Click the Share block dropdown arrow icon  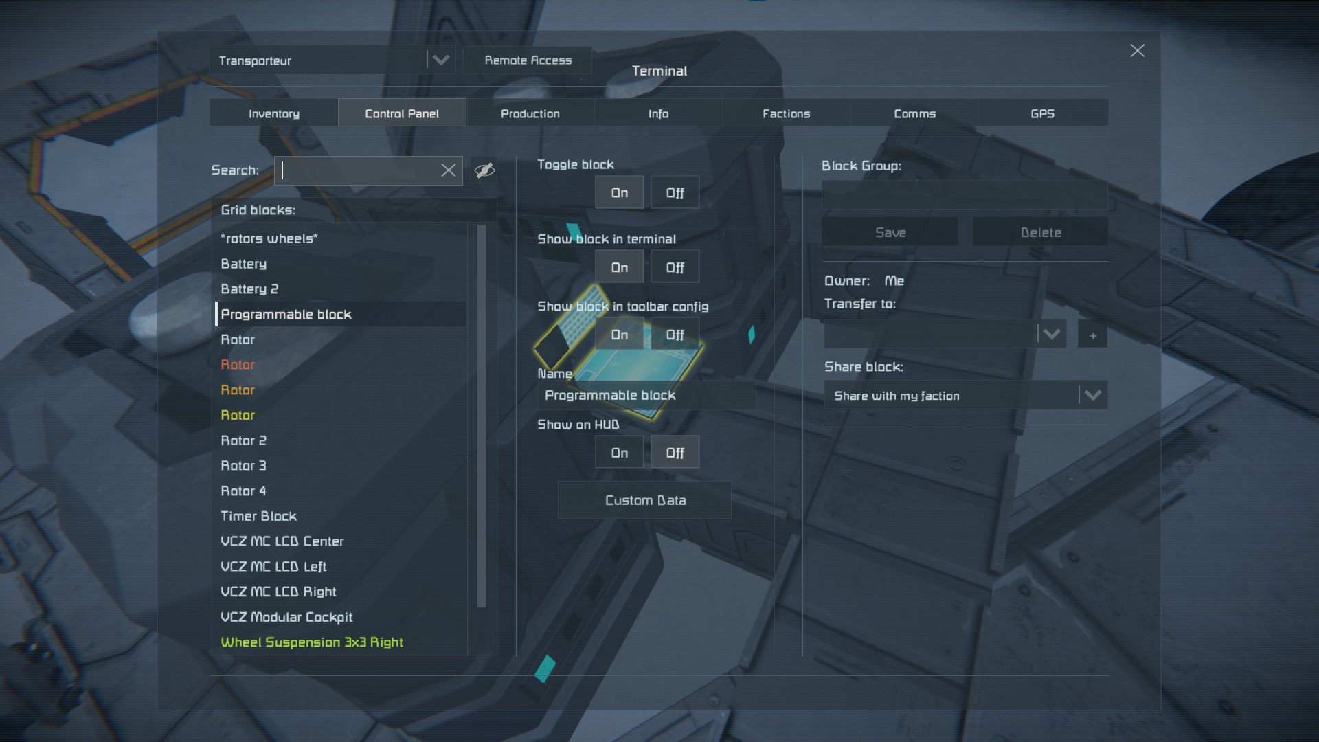tap(1092, 395)
